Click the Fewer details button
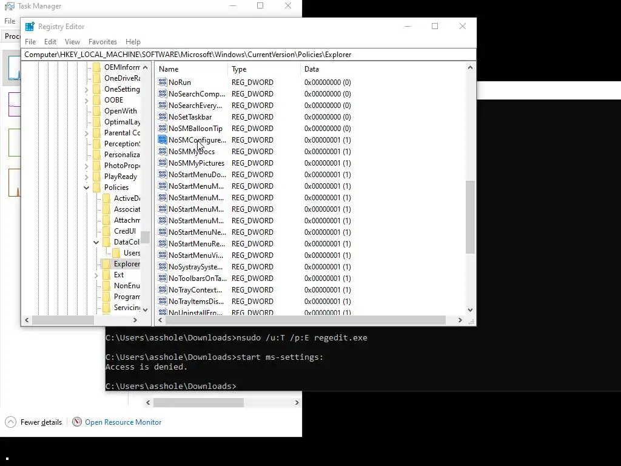This screenshot has height=466, width=621. 41,422
